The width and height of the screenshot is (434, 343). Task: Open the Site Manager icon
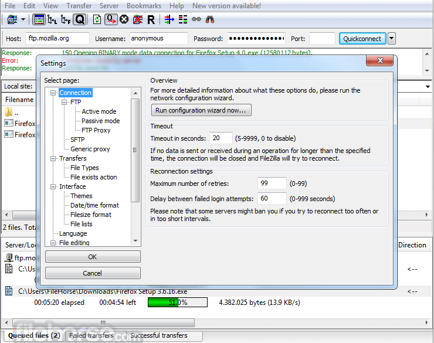12,19
